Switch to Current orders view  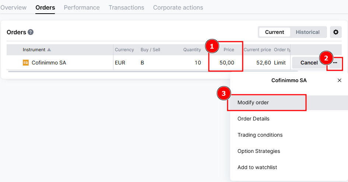point(274,32)
